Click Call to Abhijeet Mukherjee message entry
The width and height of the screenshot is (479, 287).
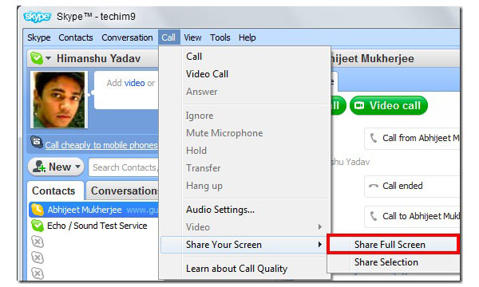coord(412,216)
